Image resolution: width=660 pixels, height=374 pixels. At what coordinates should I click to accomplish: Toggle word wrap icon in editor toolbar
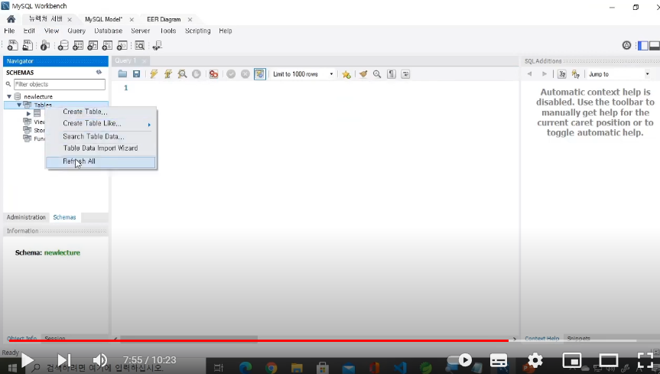pyautogui.click(x=405, y=74)
